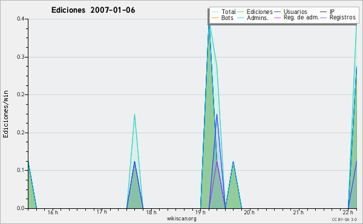Click the 18 h x-axis label
The image size is (363, 224).
coord(151,212)
